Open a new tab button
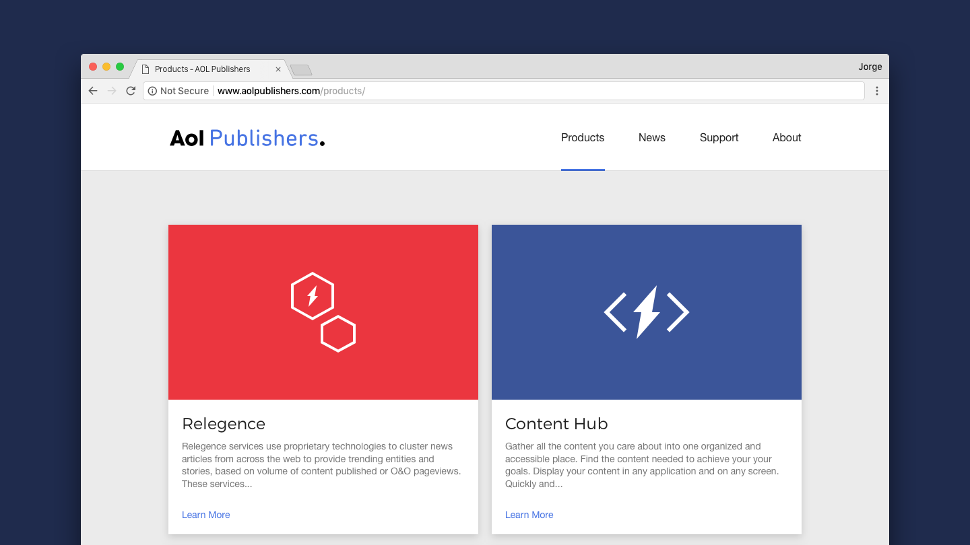 pyautogui.click(x=300, y=70)
